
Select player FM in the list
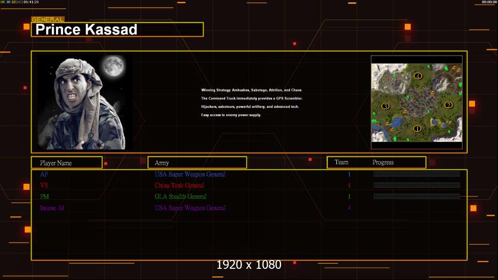44,196
